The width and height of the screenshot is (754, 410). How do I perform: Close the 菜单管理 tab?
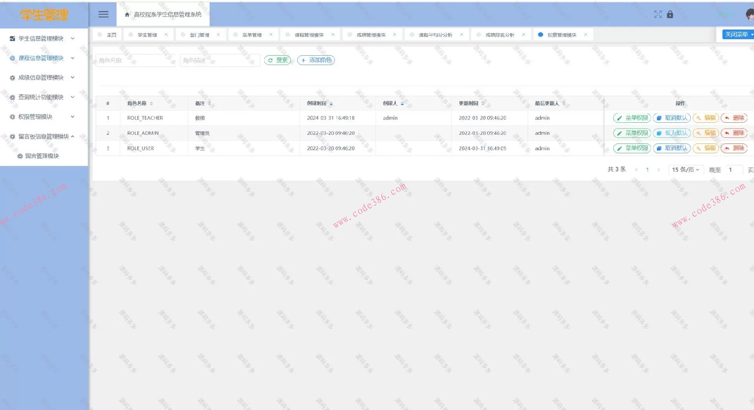point(271,34)
